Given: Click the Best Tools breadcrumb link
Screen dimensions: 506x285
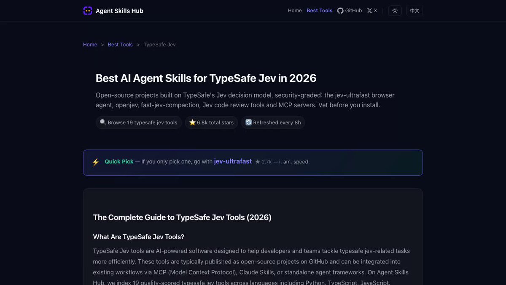Looking at the screenshot, I should 120,44.
